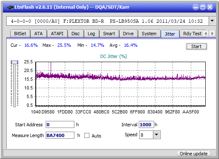Viewport: 219px width, 159px height.
Task: Minimize the LtnFlash window
Action: pyautogui.click(x=196, y=7)
